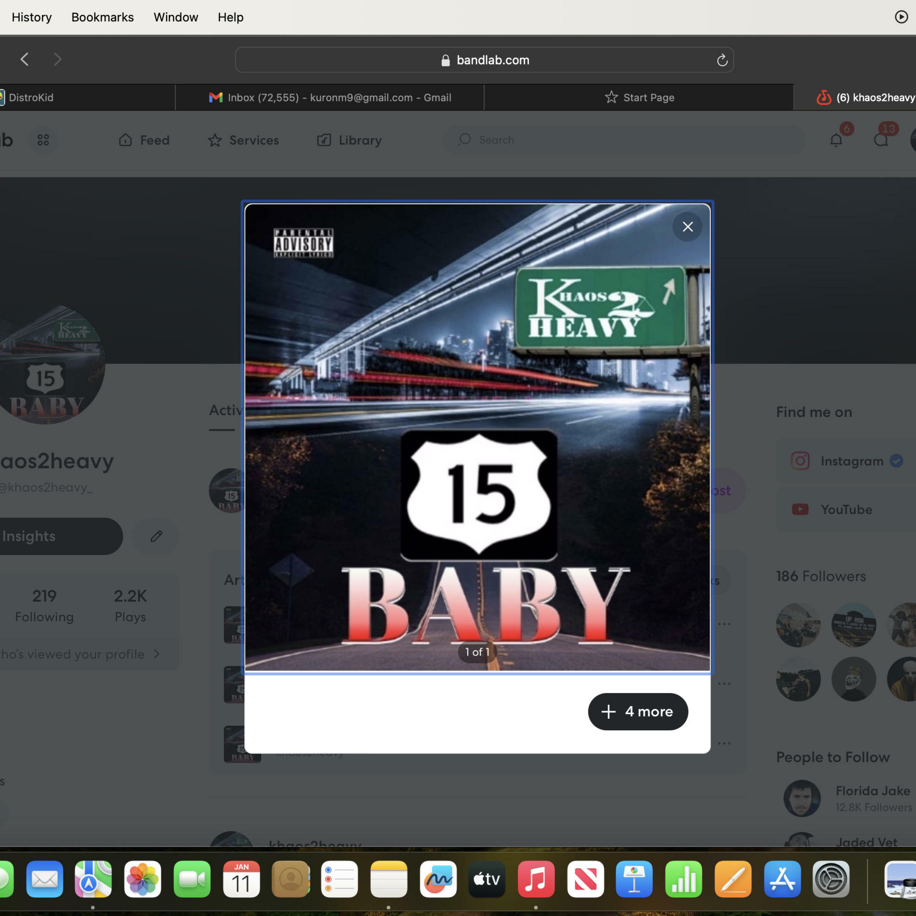Open the Bookmarks menu
Screen dimensions: 916x916
point(102,17)
